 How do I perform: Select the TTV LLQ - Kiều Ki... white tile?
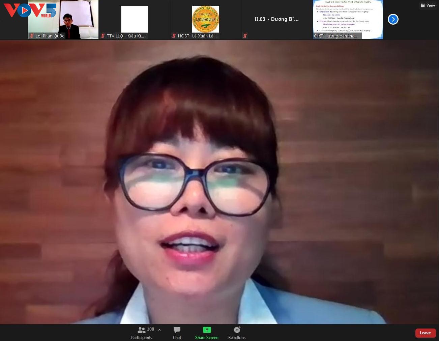(x=134, y=19)
